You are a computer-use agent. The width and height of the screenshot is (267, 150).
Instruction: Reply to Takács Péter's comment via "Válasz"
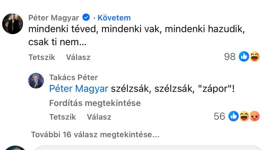pos(99,117)
